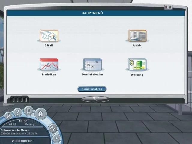192x144 pixels.
Task: Click the Terminkalender text label
Action: (x=92, y=74)
